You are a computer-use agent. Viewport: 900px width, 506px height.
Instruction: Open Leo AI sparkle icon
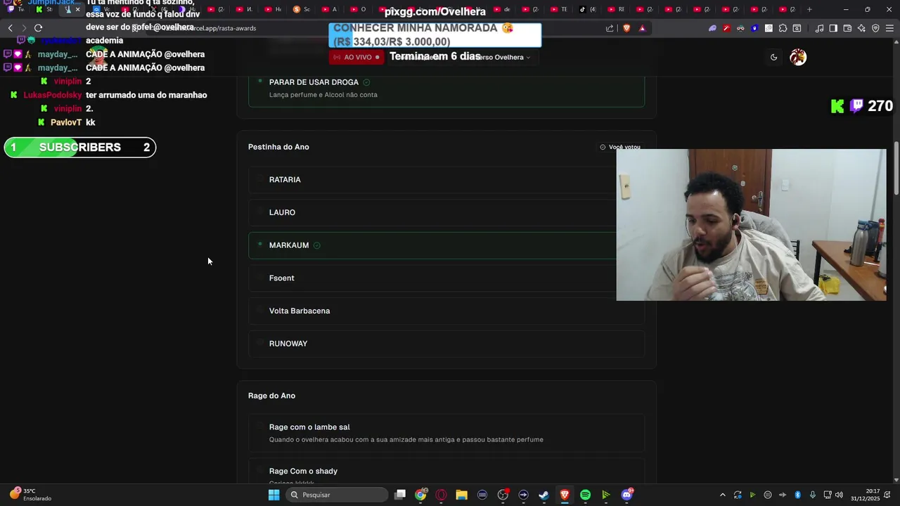(861, 28)
